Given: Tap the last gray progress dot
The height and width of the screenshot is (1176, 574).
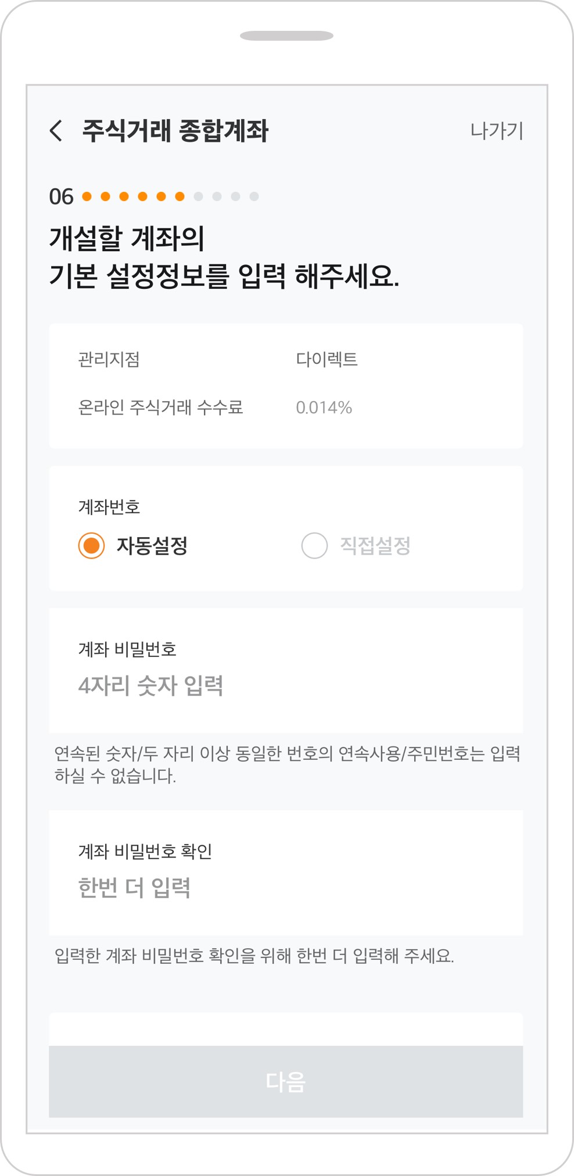Looking at the screenshot, I should pos(254,196).
